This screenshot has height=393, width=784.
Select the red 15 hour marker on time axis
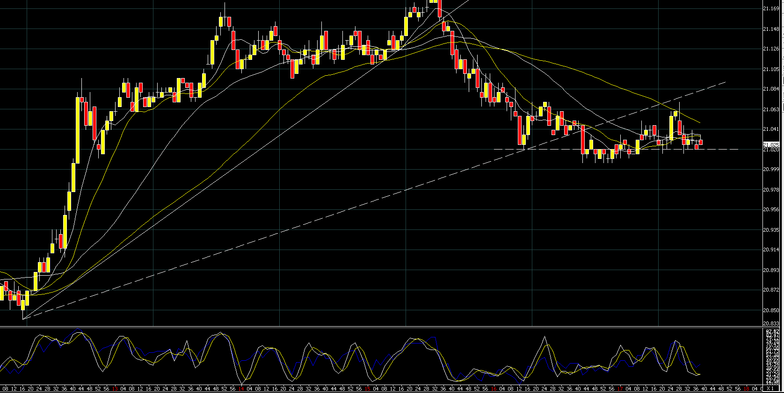[368, 389]
